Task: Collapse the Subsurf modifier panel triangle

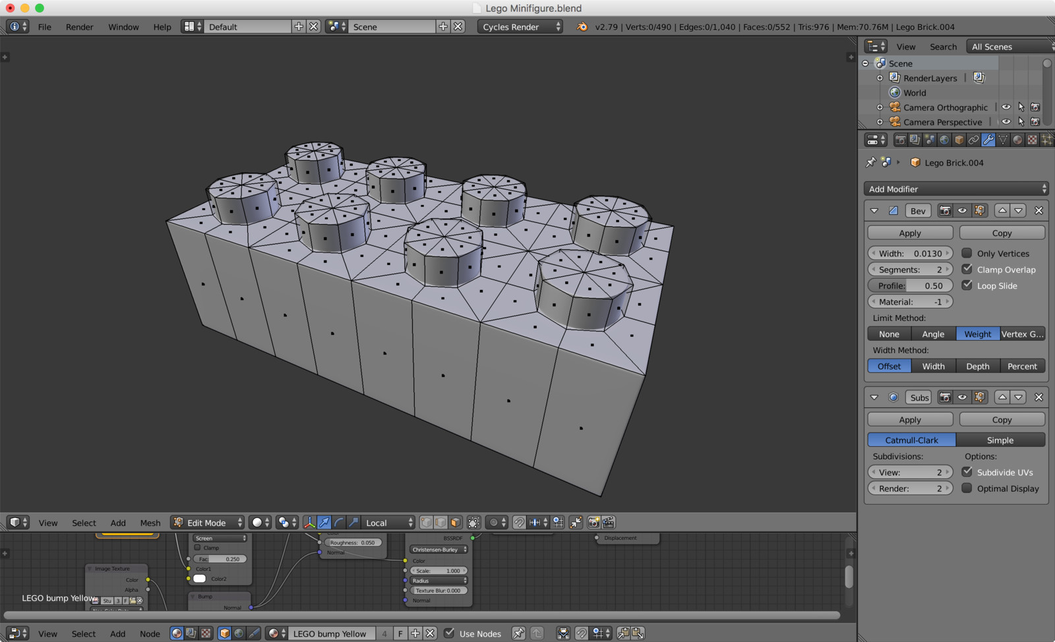Action: click(874, 397)
